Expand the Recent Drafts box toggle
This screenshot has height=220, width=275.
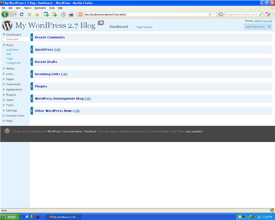click(x=32, y=62)
